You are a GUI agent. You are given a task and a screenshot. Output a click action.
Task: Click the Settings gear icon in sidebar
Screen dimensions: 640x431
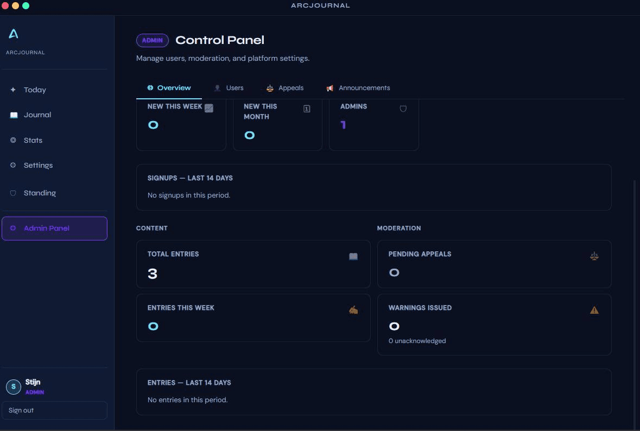(13, 166)
